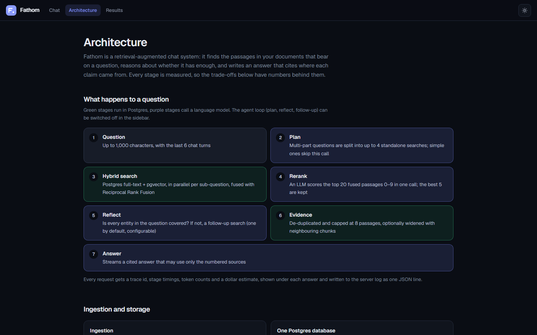Click the Hybrid search stage title

[120, 176]
